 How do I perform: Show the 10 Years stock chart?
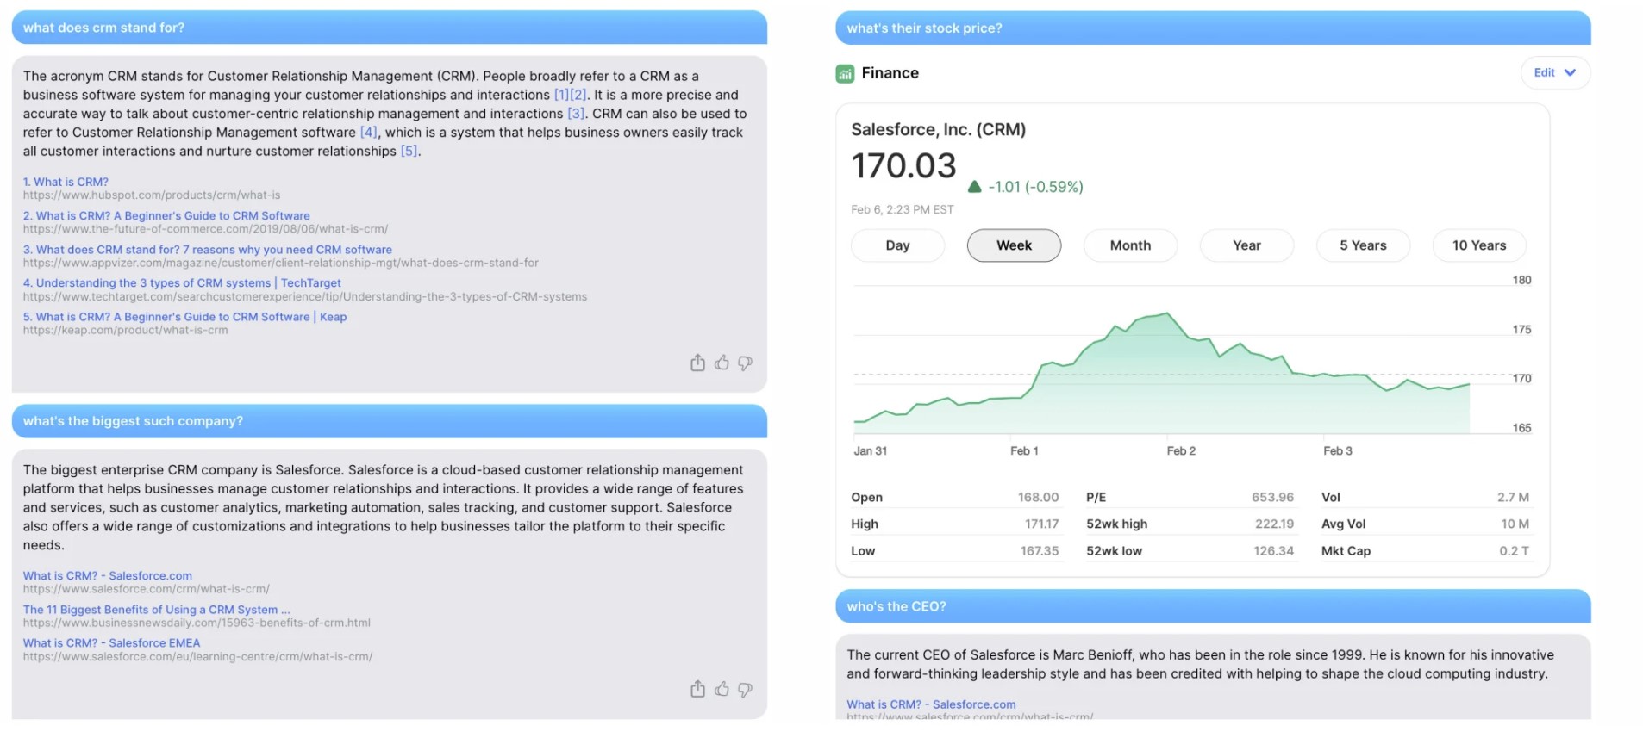[1479, 245]
